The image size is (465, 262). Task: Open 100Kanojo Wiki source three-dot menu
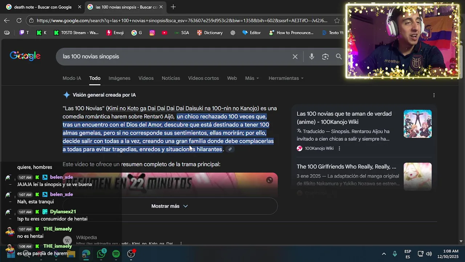pyautogui.click(x=339, y=148)
